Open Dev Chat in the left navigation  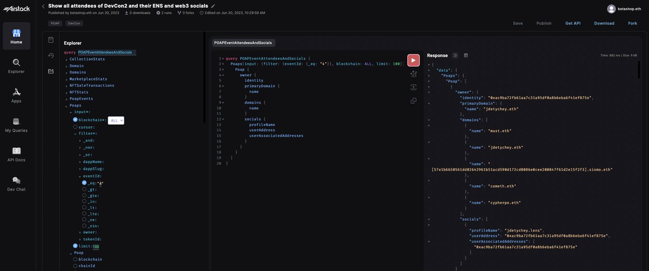(x=16, y=184)
